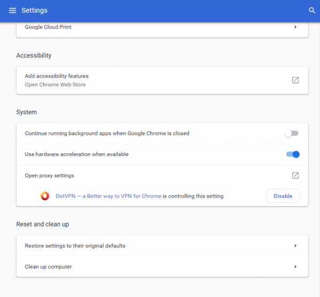Click Open proxy settings row
320x297 pixels.
[50, 175]
